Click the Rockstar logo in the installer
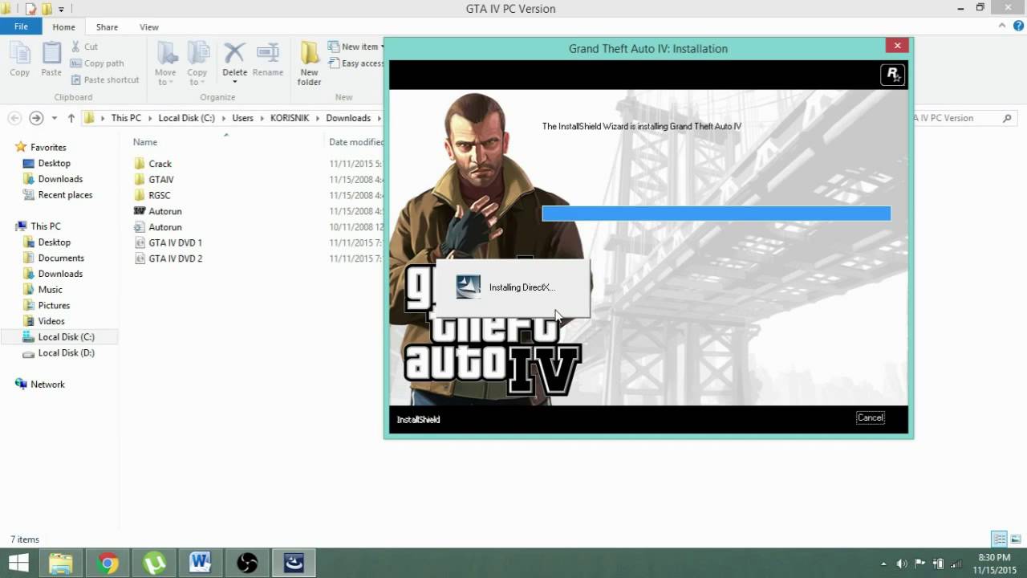Screen dimensions: 1027x578 pyautogui.click(x=892, y=75)
